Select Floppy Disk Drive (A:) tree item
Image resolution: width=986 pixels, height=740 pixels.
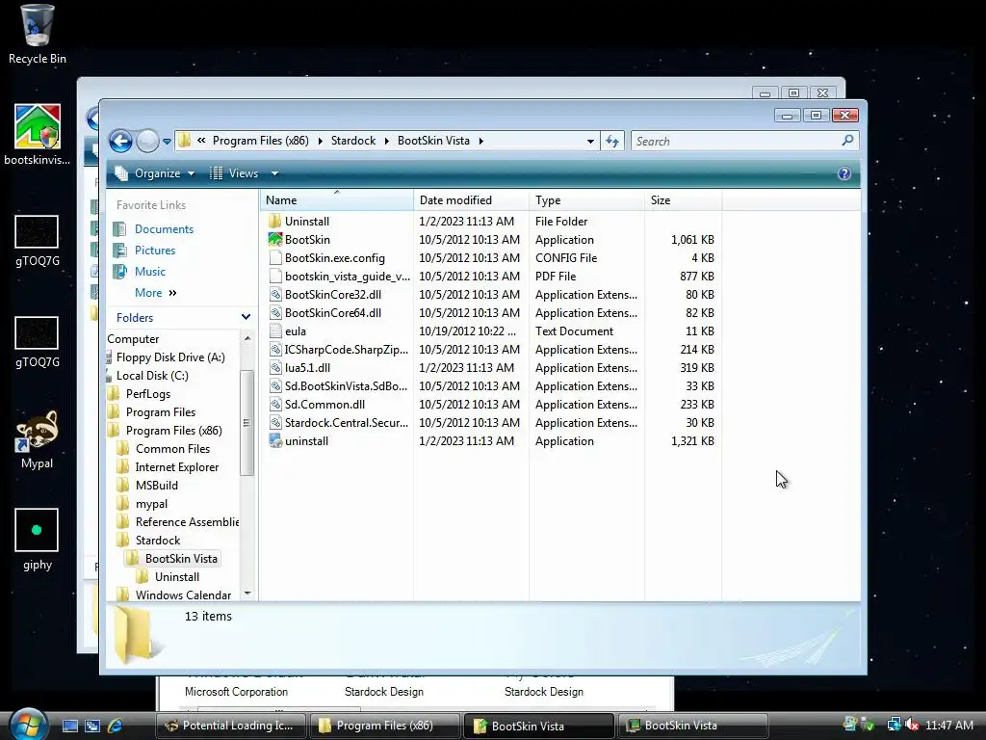(x=169, y=357)
